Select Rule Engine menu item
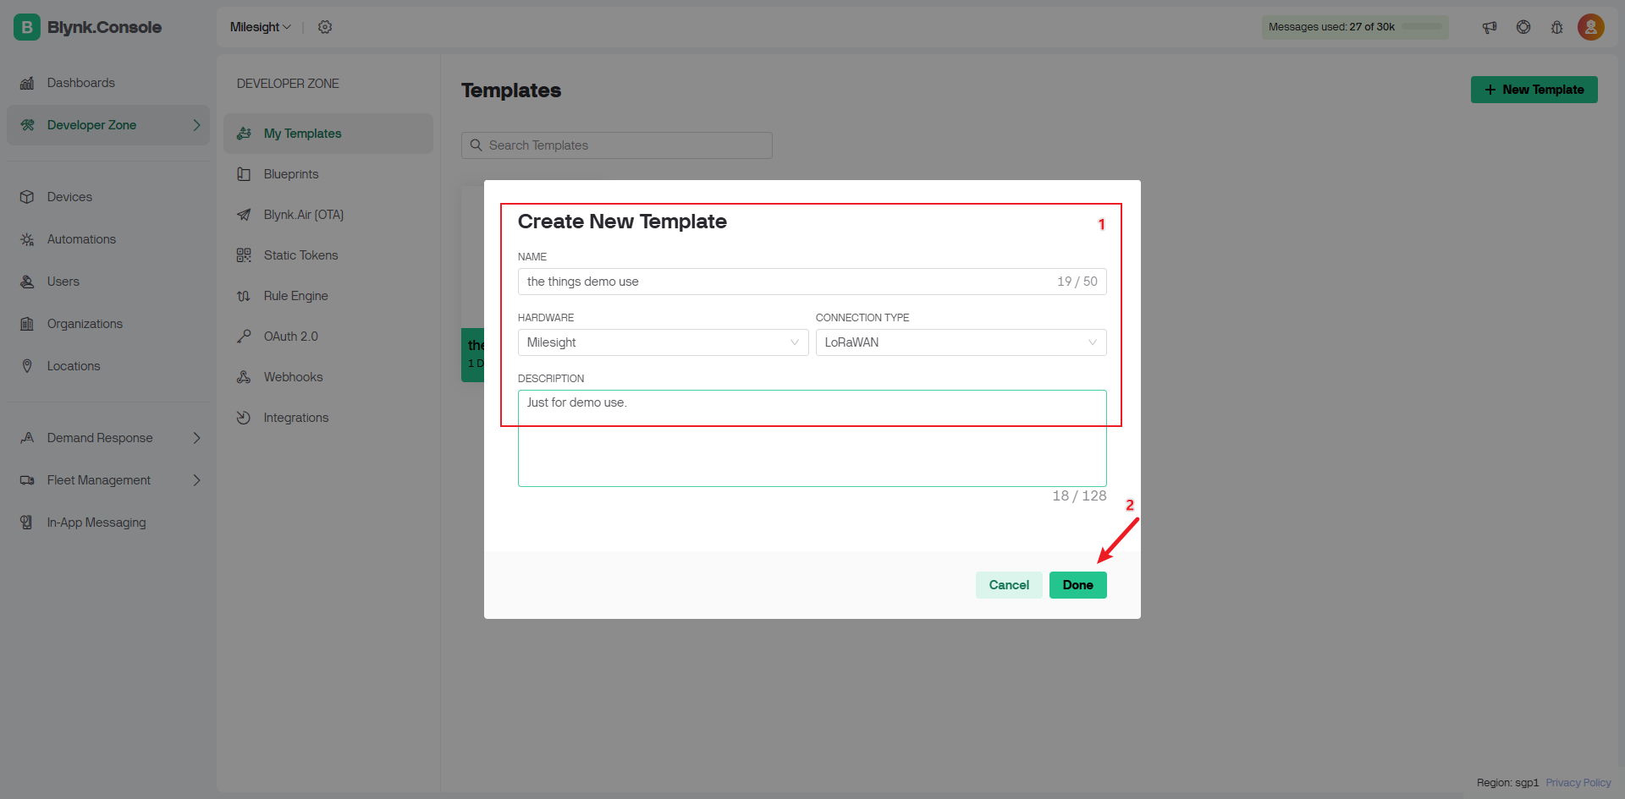 click(328, 296)
